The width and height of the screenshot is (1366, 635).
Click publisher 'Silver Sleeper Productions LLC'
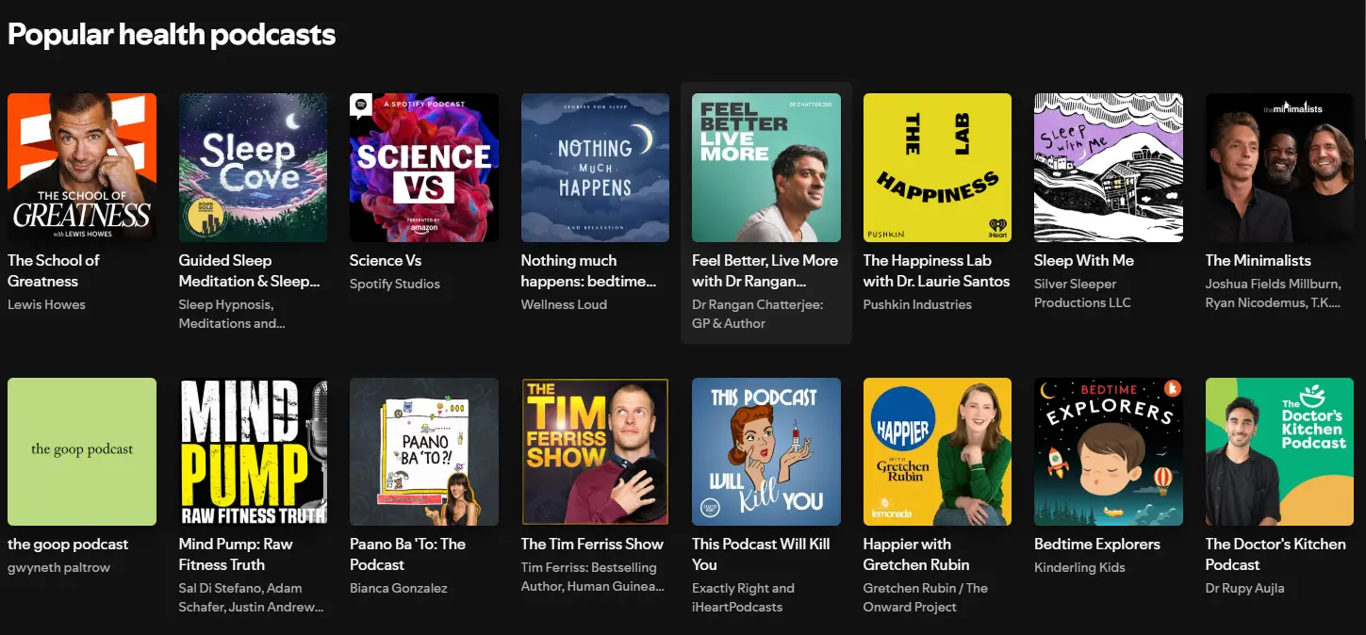(x=1081, y=293)
